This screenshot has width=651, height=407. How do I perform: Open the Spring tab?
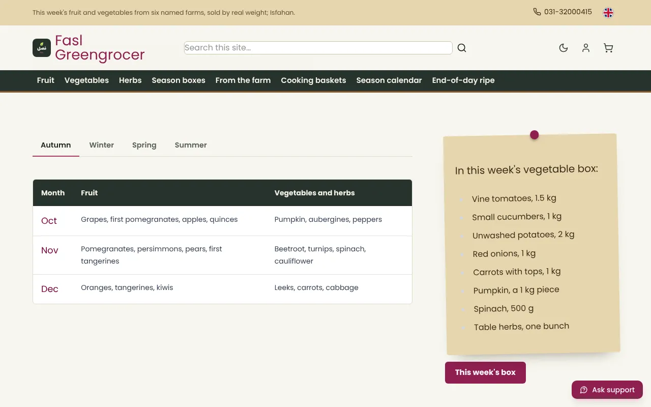coord(144,145)
